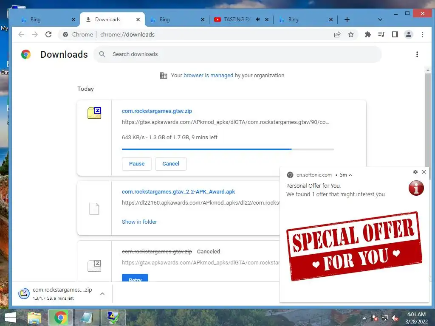The width and height of the screenshot is (435, 326).
Task: Click the Chrome taskbar icon
Action: [61, 318]
